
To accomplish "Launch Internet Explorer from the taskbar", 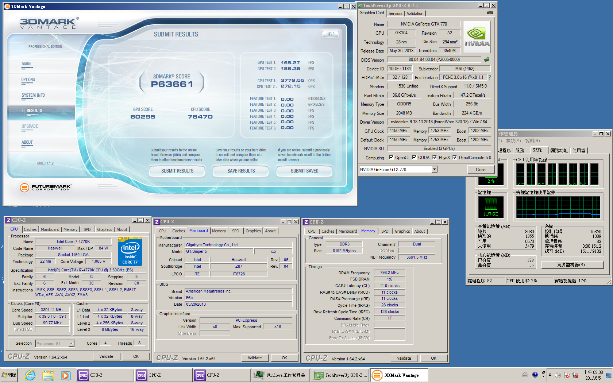I will coord(30,375).
